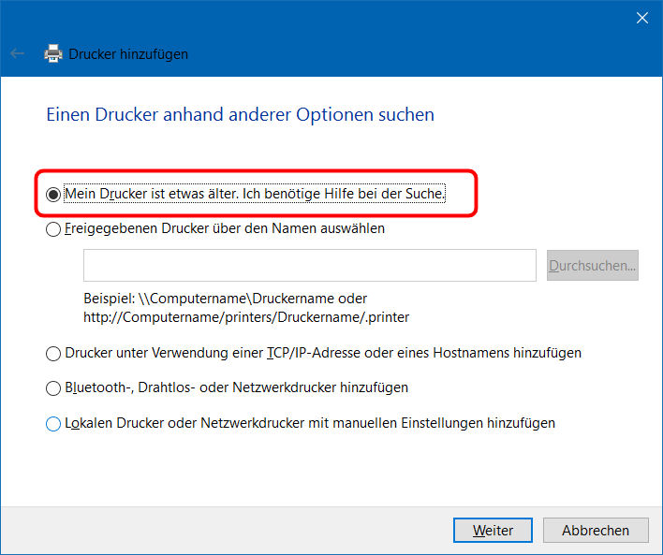Click the 'Einen Drucker anhand anderer Optionen suchen' heading
The image size is (663, 555).
(240, 115)
